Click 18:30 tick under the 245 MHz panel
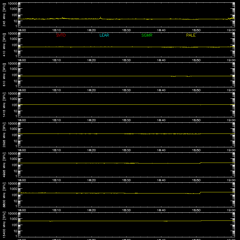 coord(126,30)
